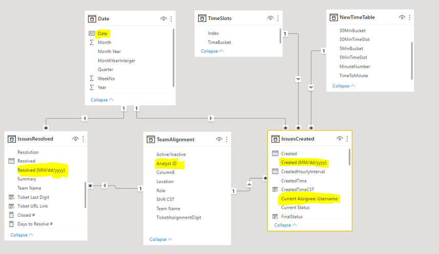Toggle visibility of the NewTimeTable table

(402, 17)
